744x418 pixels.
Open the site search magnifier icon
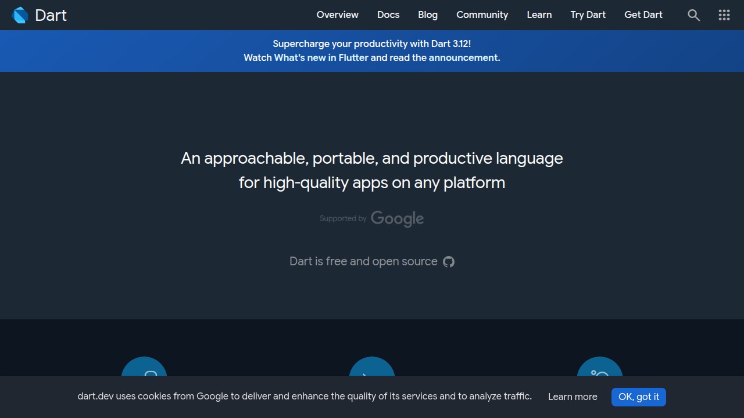(x=693, y=15)
